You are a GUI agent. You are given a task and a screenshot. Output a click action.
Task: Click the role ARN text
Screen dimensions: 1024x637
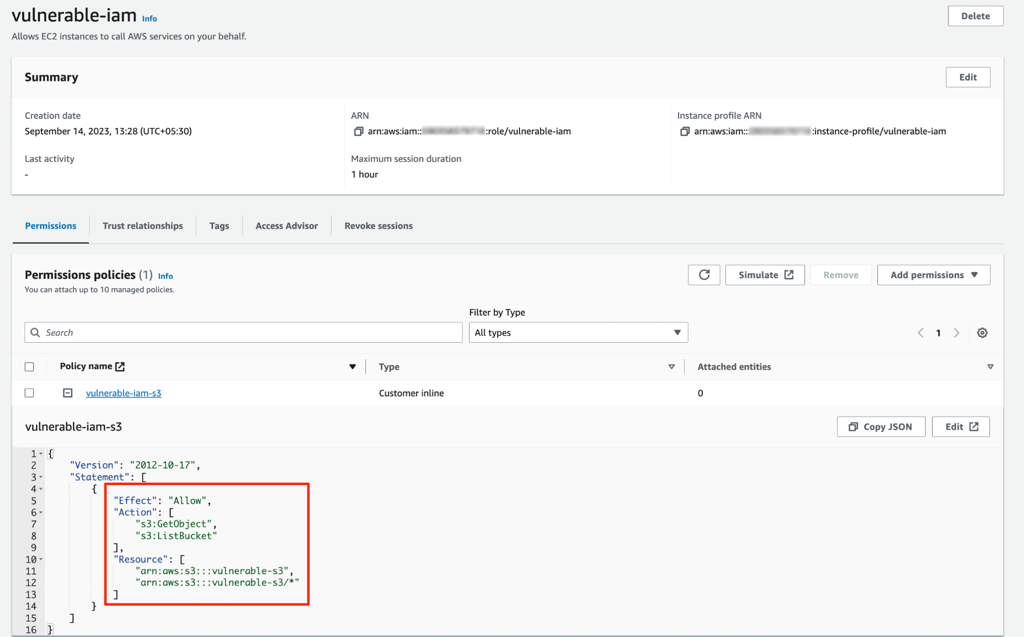[x=469, y=131]
